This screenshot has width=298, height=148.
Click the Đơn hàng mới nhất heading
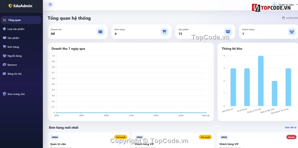(63, 128)
